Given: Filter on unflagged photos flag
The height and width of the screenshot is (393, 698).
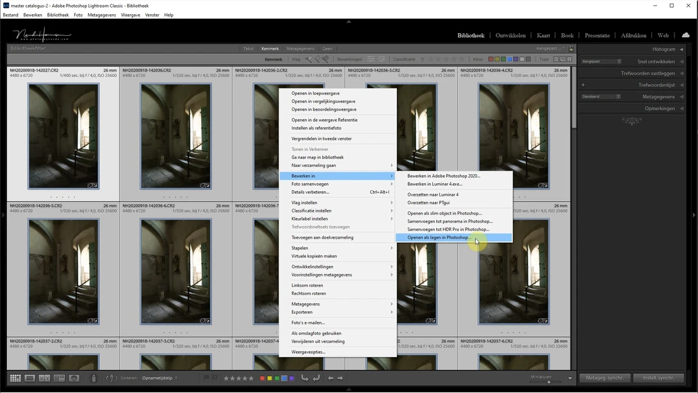Looking at the screenshot, I should (x=318, y=59).
